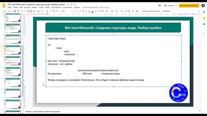Image resolution: width=207 pixels, height=116 pixels.
Task: Open the font family dropdown
Action: point(66,11)
